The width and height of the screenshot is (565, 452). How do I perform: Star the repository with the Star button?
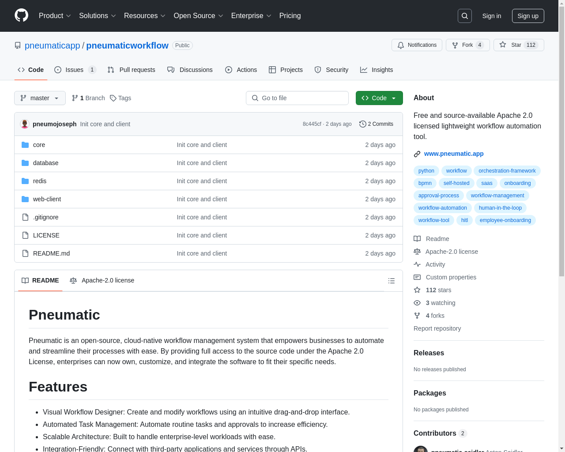(519, 45)
